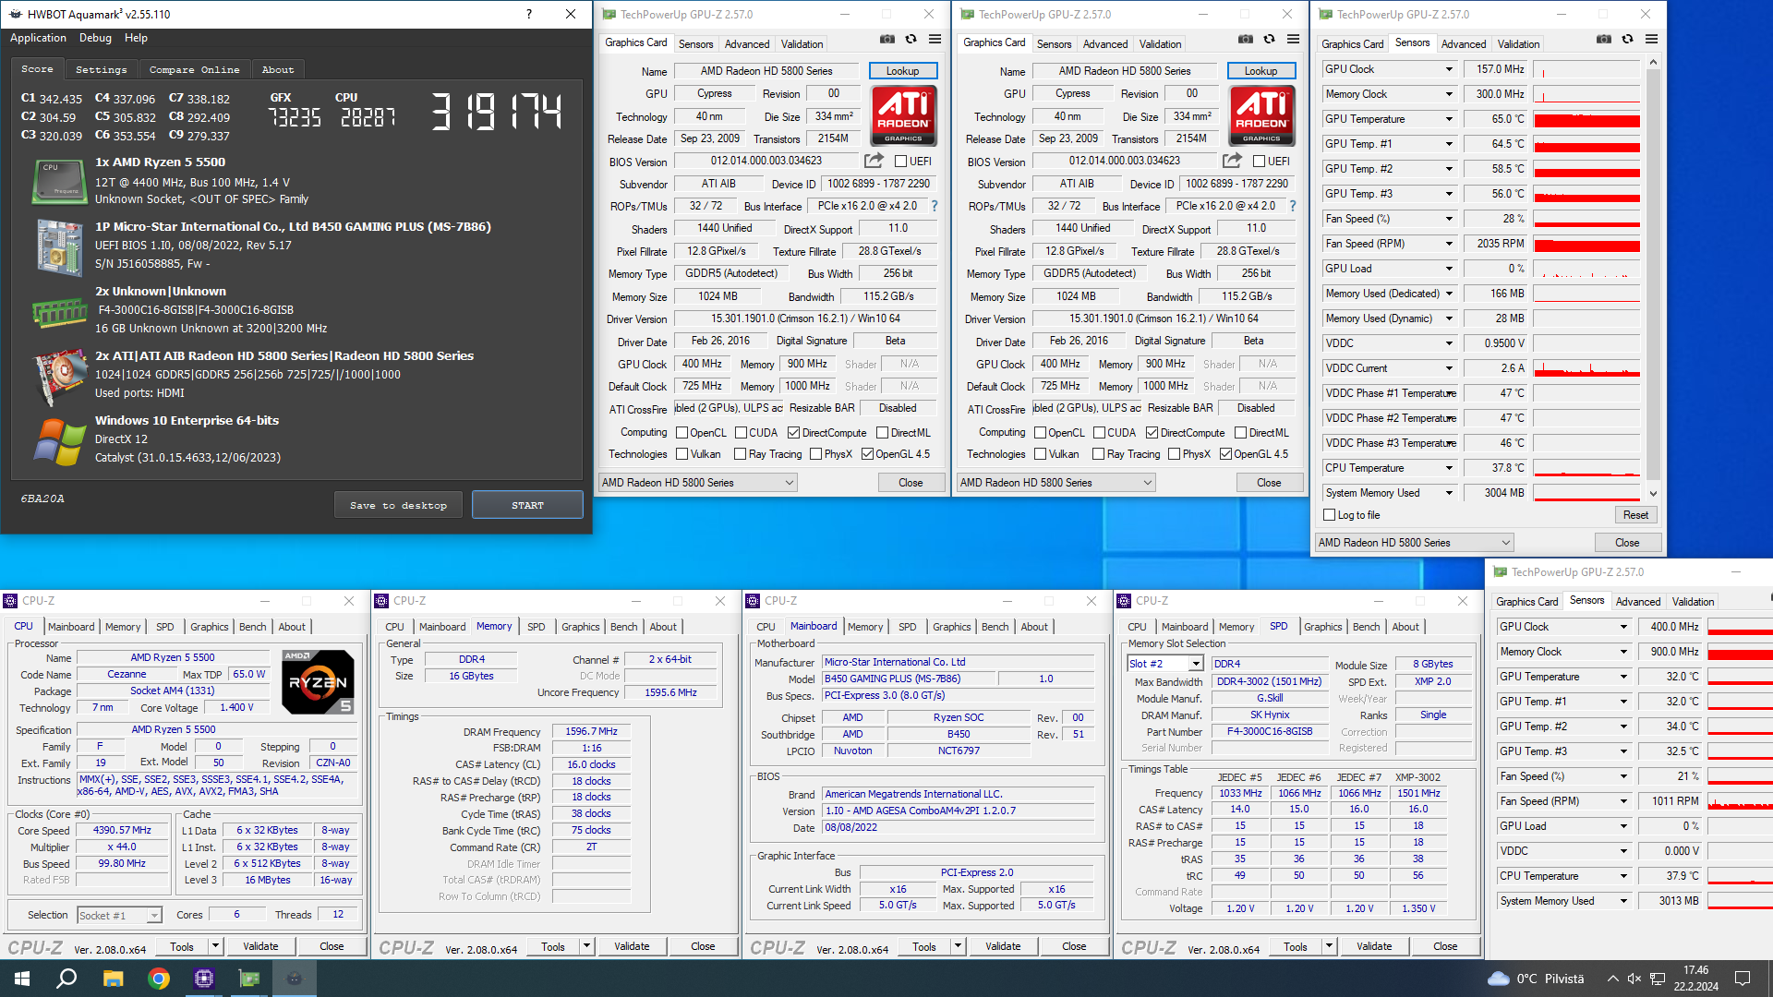
Task: Open Windows search from the taskbar
Action: [66, 979]
